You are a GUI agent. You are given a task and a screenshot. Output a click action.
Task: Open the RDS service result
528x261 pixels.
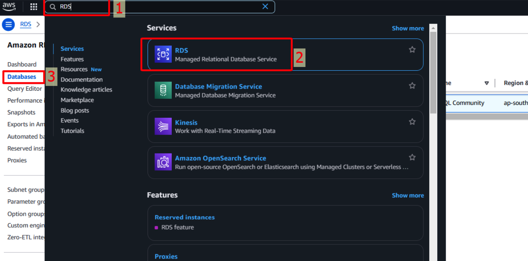click(x=285, y=55)
